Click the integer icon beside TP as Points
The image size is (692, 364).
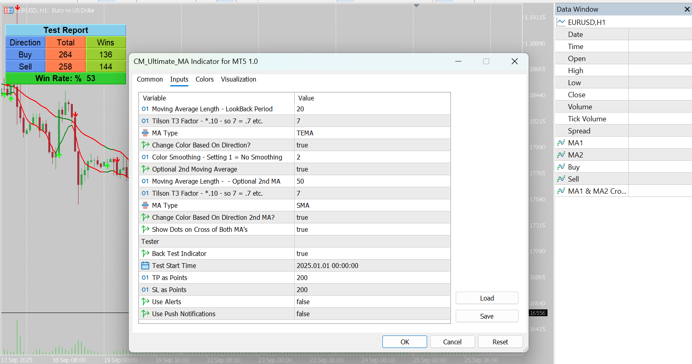145,278
